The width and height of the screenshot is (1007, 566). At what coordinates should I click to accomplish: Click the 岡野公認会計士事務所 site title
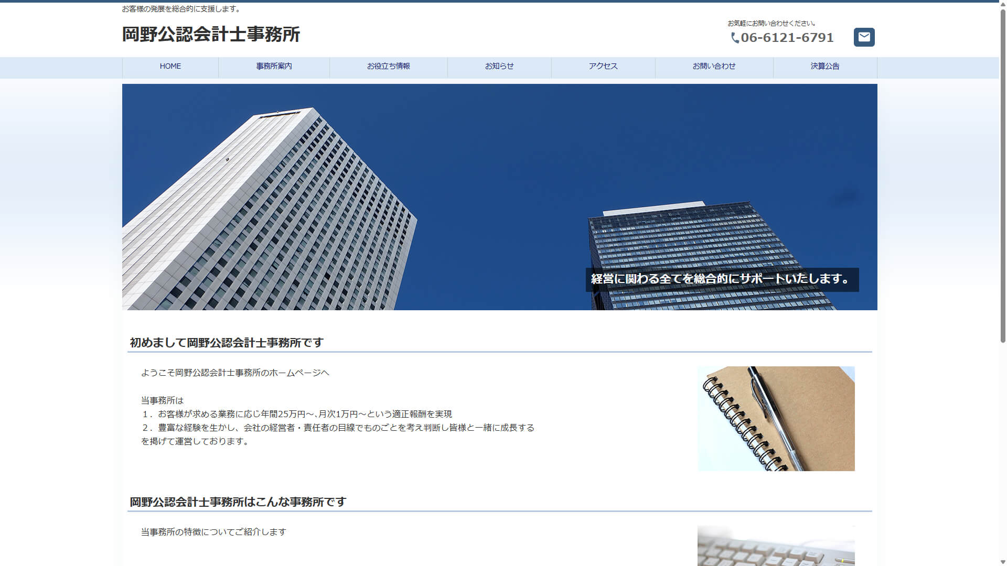pos(211,35)
